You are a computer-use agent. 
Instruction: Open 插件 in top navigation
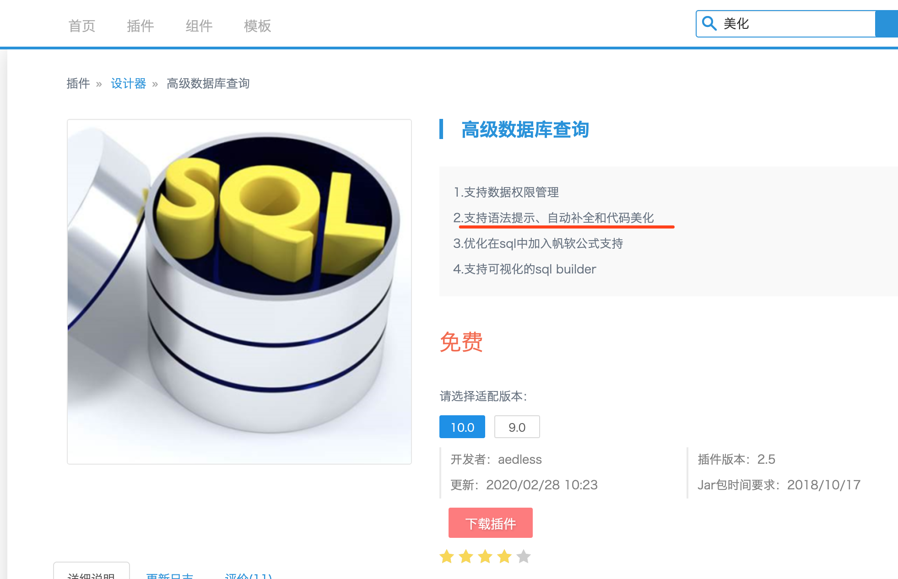(141, 26)
